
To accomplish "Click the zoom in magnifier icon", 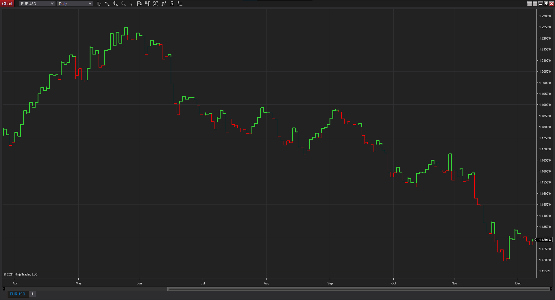I will click(115, 4).
